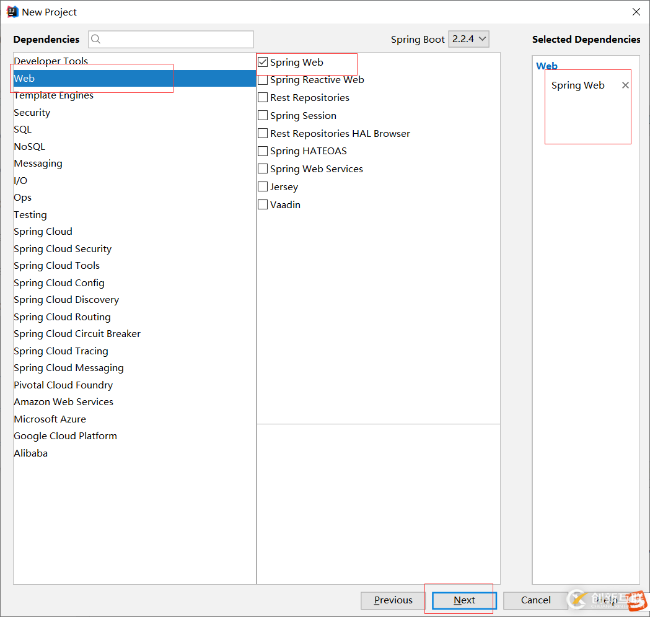Go back with the Previous button
The width and height of the screenshot is (650, 617).
393,600
